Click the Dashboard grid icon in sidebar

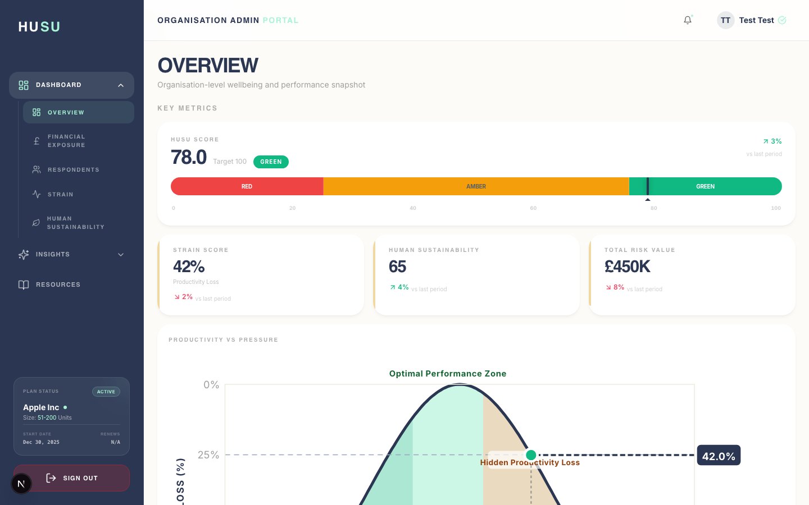23,85
